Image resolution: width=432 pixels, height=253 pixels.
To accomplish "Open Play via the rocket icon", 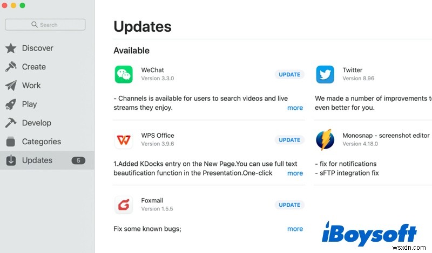I will (x=11, y=104).
